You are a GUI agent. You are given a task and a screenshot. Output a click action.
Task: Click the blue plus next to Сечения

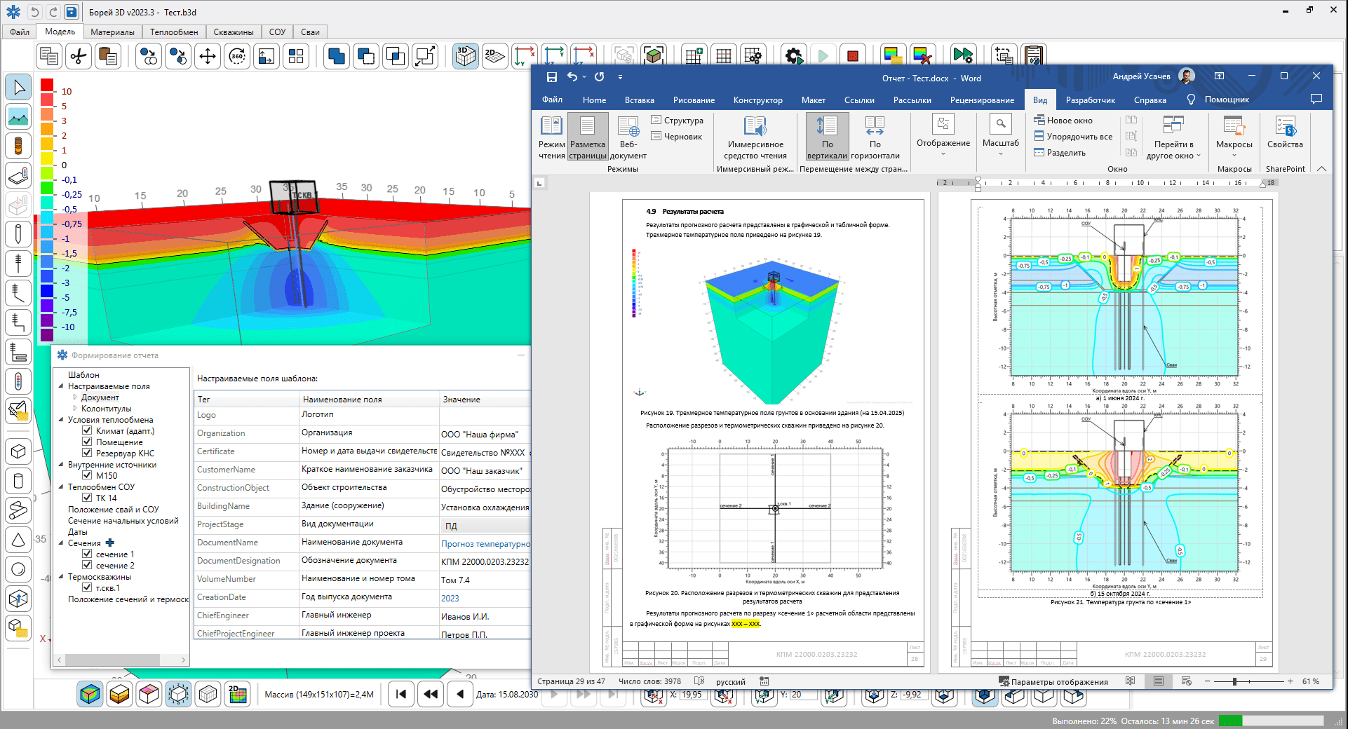point(109,543)
